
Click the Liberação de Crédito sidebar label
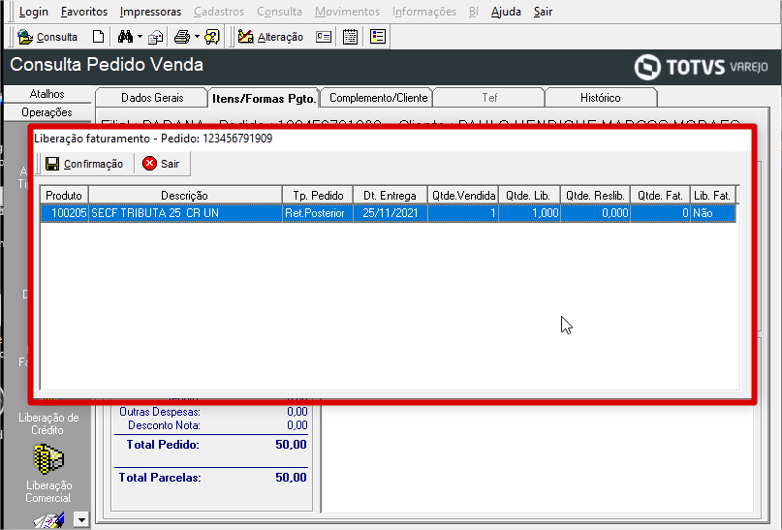point(48,423)
